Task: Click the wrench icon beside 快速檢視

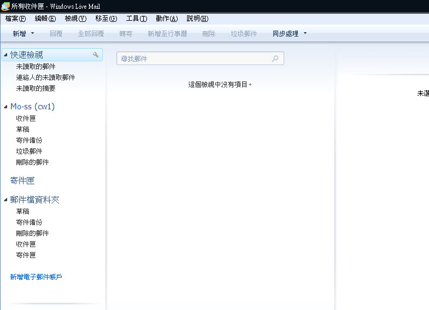Action: coord(96,55)
